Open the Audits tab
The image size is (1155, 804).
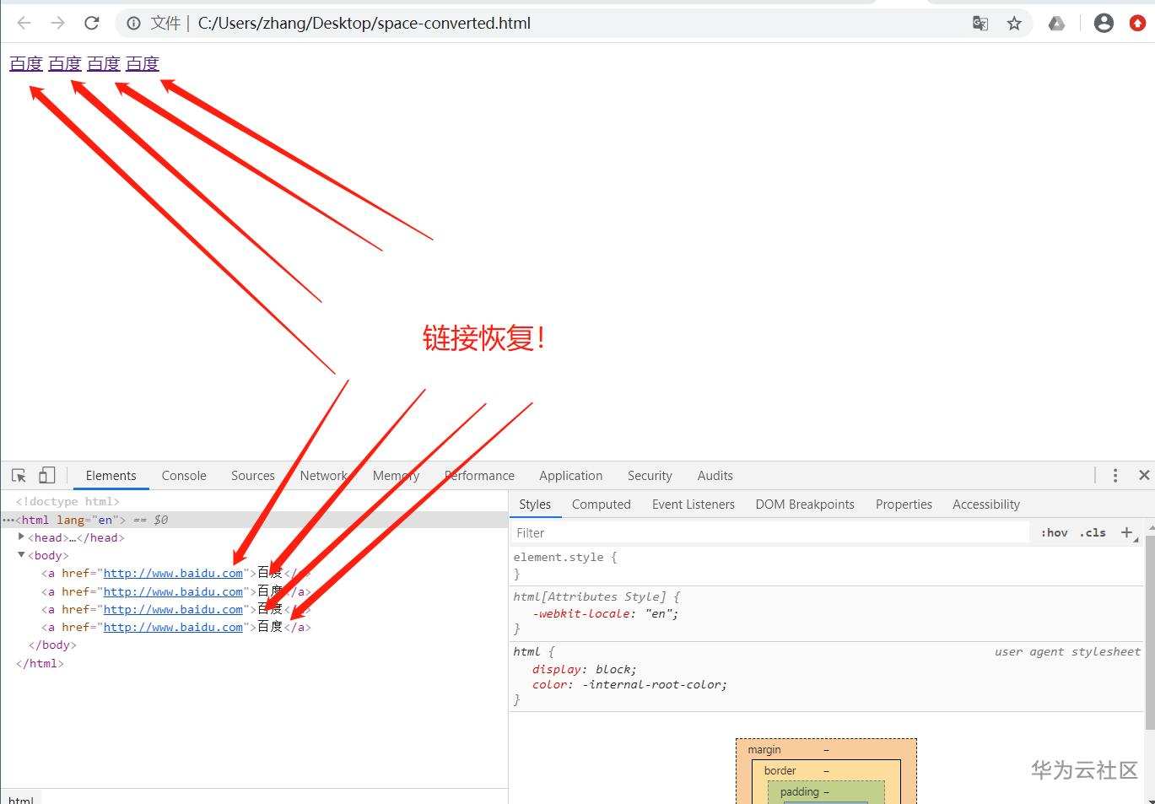pos(715,476)
